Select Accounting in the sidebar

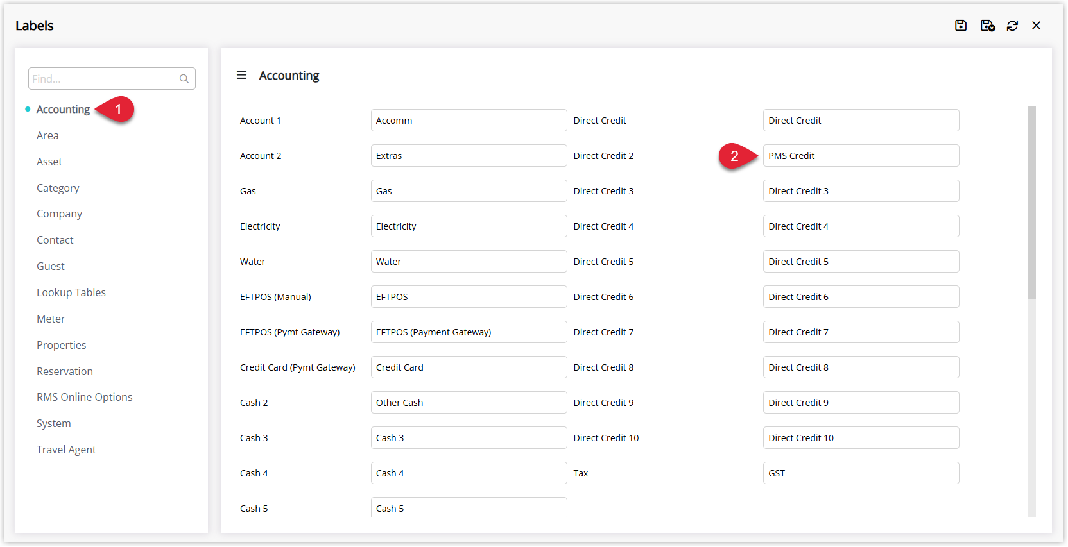click(x=63, y=109)
